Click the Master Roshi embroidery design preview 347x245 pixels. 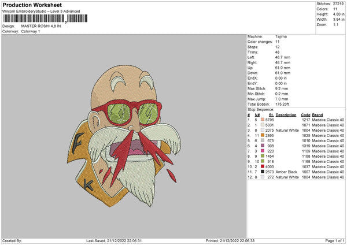(x=124, y=136)
